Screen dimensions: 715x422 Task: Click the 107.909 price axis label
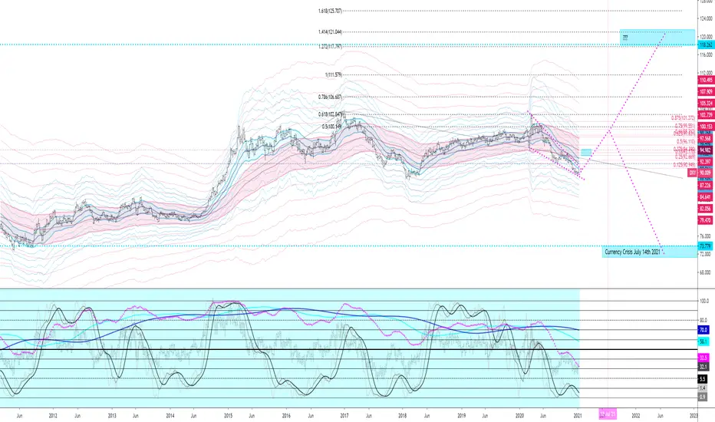705,92
